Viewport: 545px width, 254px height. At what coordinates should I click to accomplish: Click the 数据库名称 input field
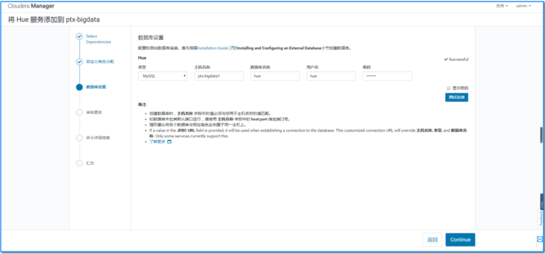click(275, 76)
